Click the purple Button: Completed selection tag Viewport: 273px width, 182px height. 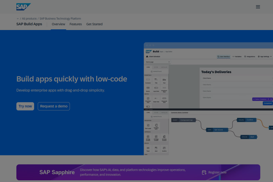tap(262, 99)
